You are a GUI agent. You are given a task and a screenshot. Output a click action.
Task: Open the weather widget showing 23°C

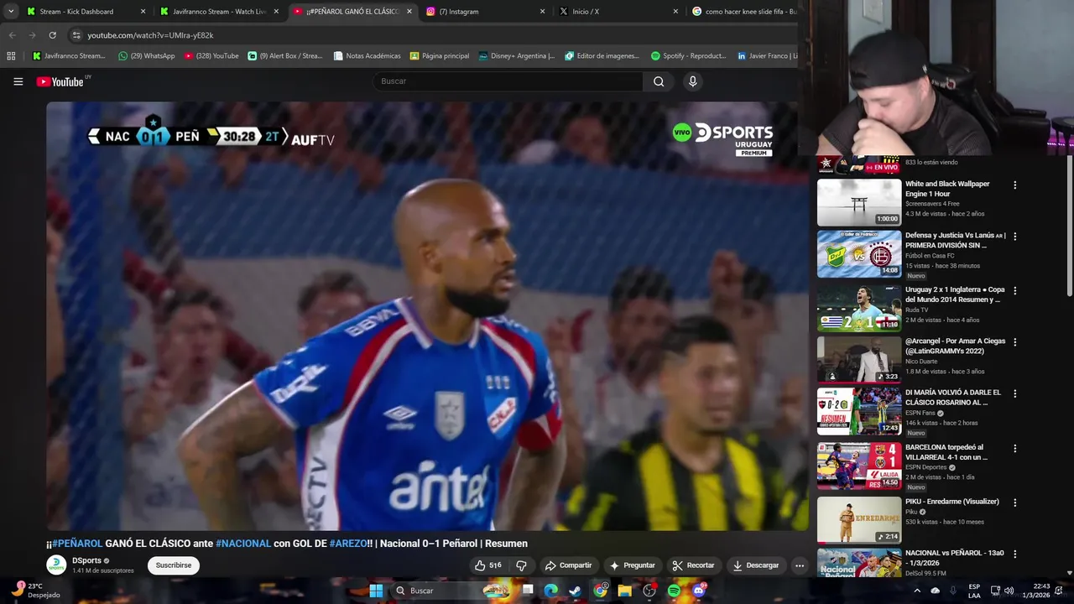click(34, 591)
